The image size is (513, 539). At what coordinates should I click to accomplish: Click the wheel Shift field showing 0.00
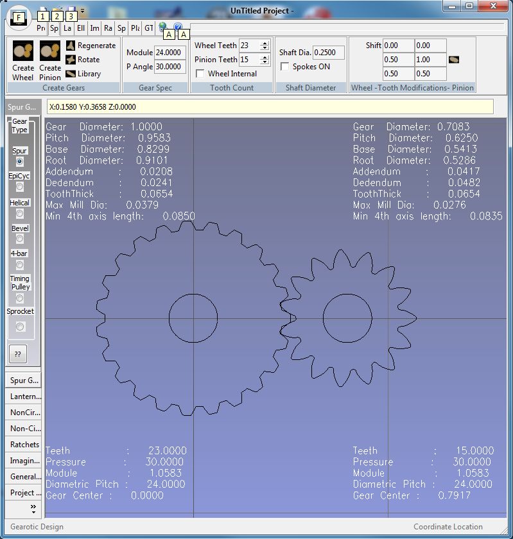pyautogui.click(x=399, y=46)
